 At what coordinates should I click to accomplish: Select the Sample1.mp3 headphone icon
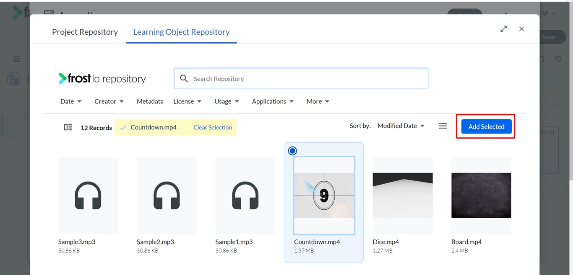coord(245,195)
